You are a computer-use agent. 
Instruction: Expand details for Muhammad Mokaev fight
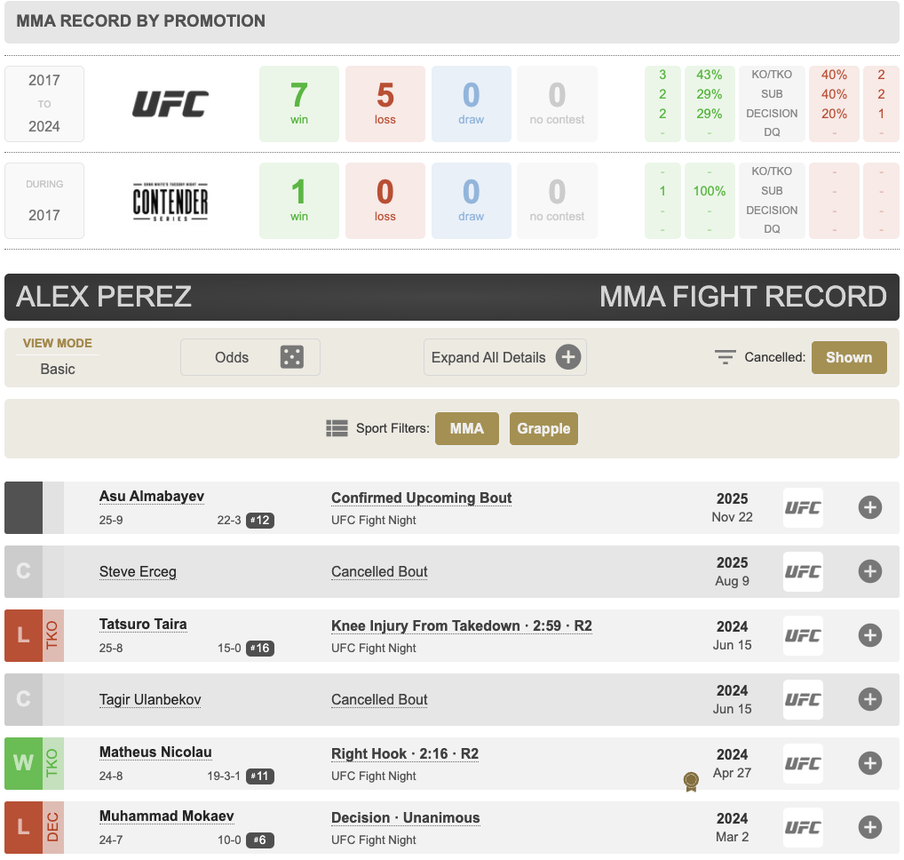click(x=869, y=827)
